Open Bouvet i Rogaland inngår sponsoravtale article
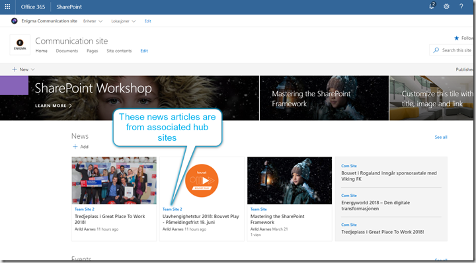The height and width of the screenshot is (263, 476). [x=389, y=176]
